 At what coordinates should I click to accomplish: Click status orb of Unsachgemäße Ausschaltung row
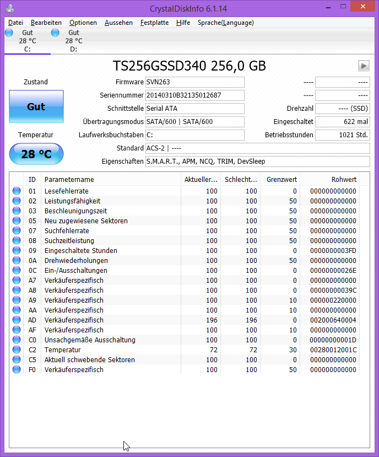(x=17, y=340)
